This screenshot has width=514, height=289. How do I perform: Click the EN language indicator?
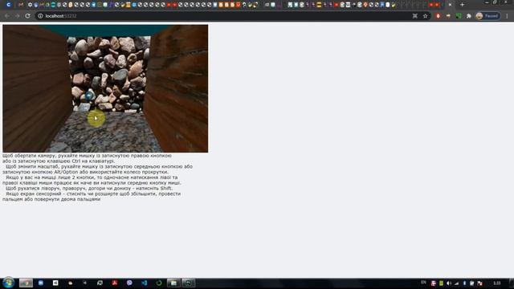click(x=423, y=283)
